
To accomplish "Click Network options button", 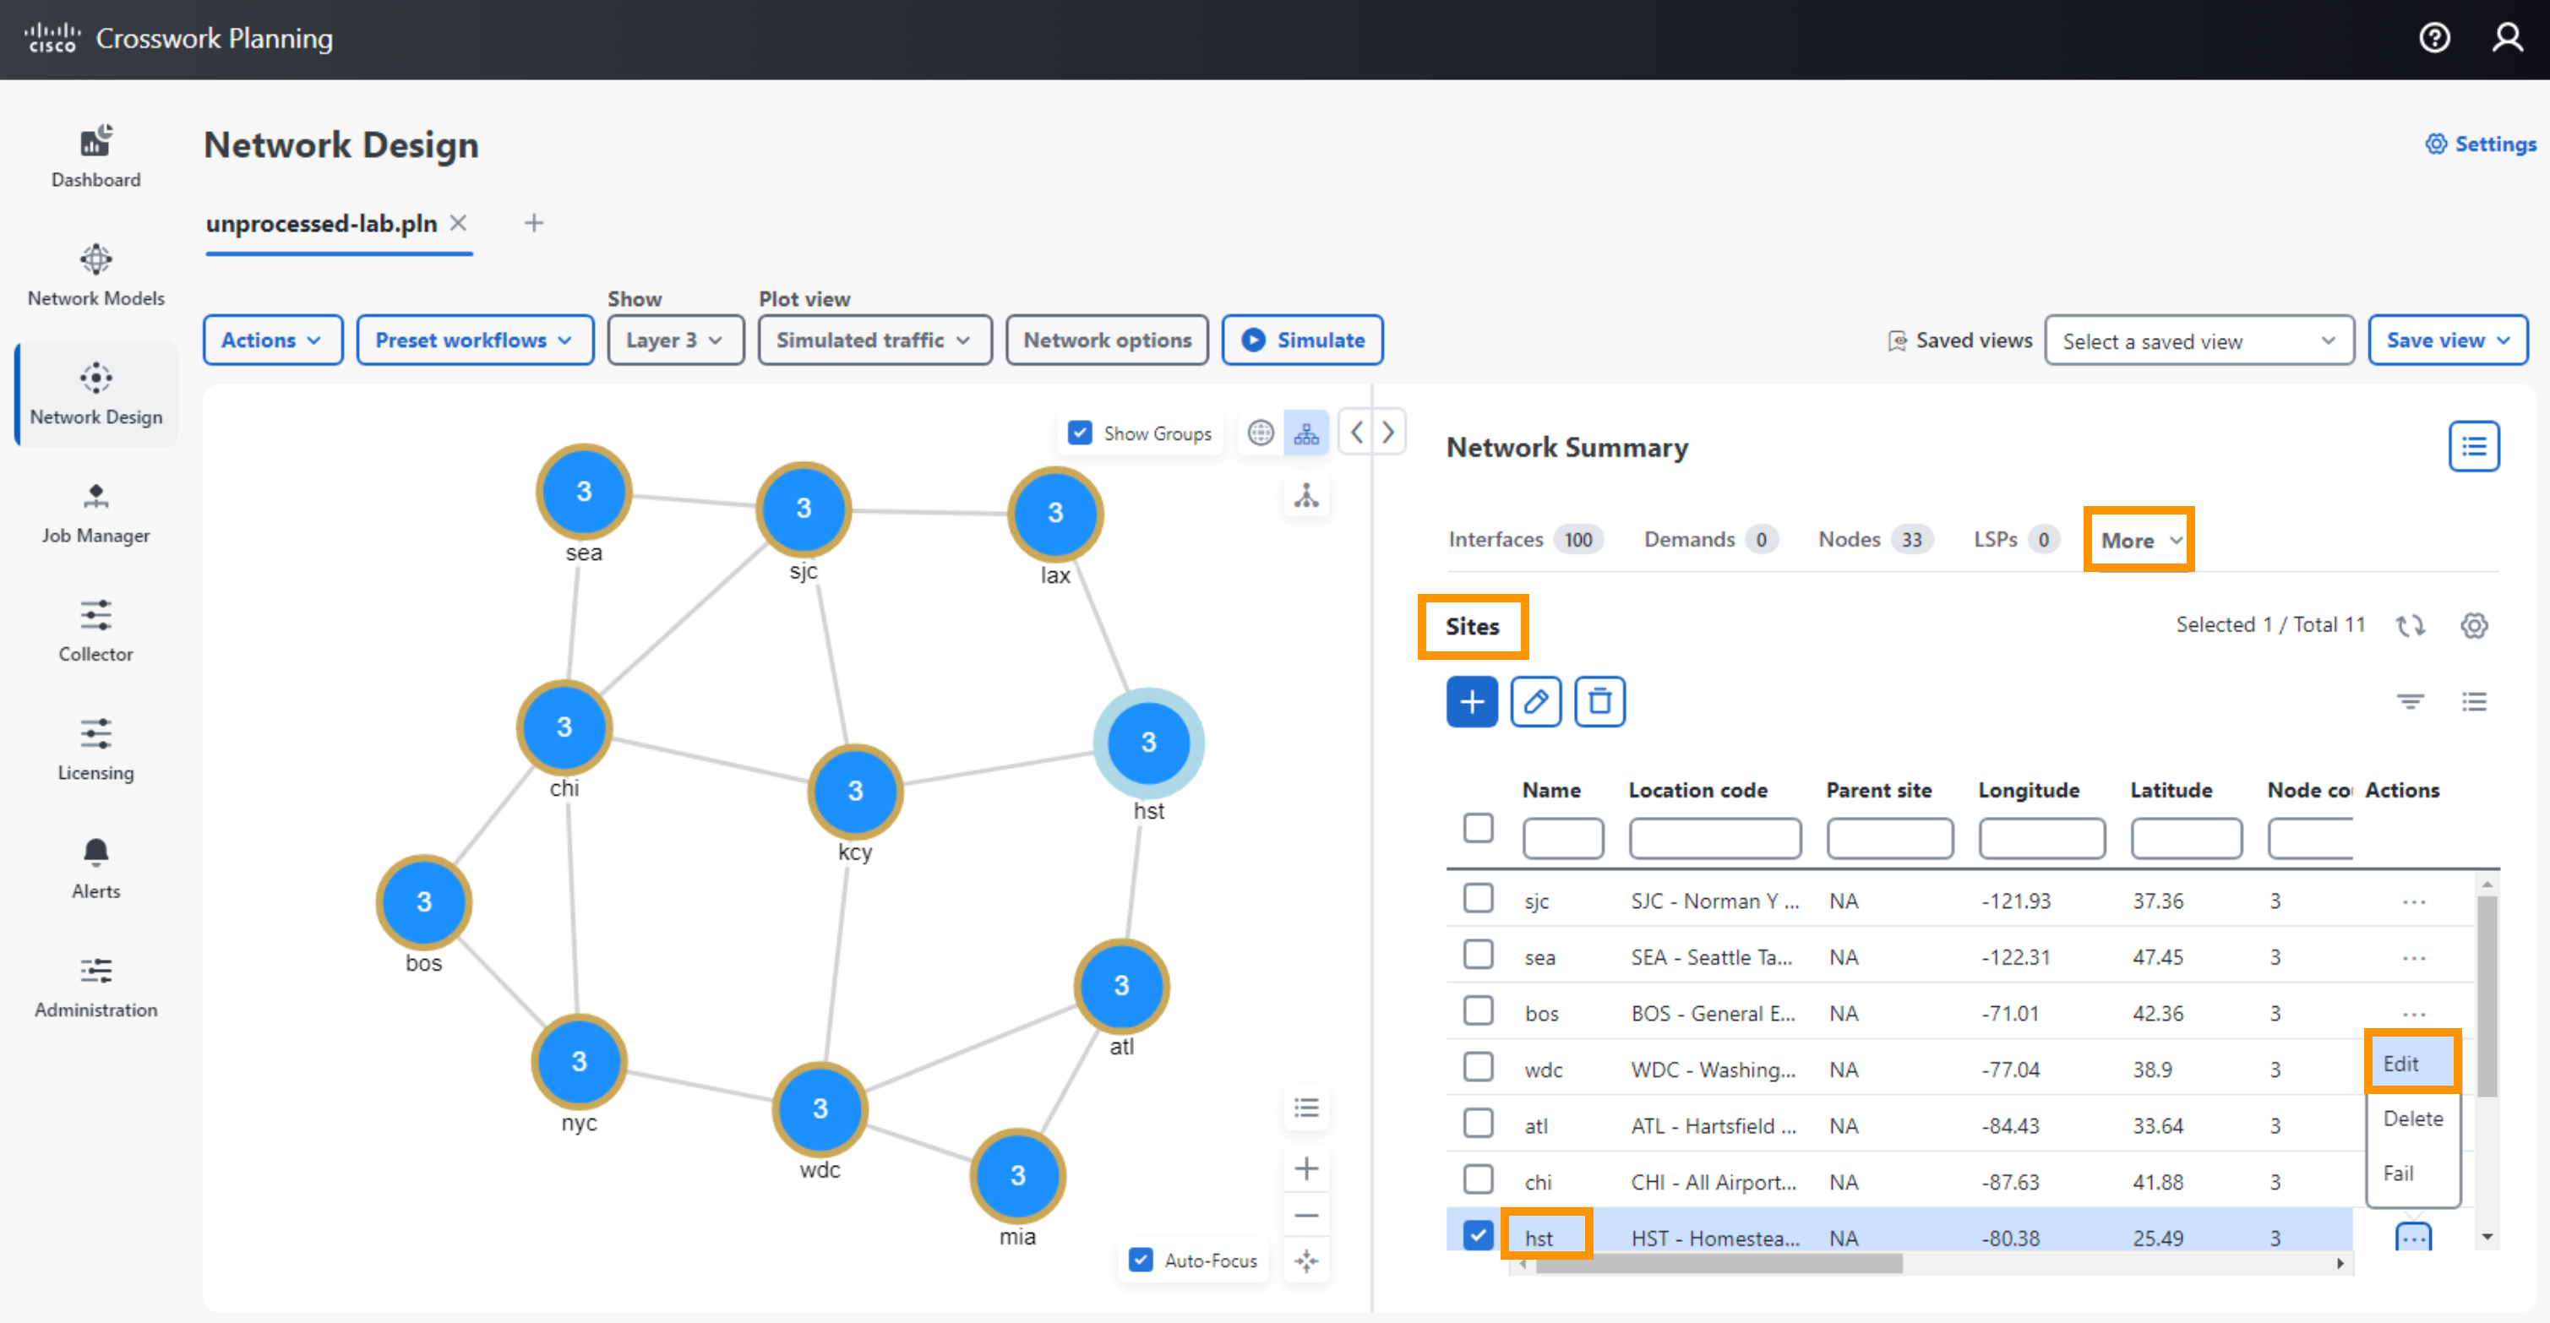I will click(1107, 340).
